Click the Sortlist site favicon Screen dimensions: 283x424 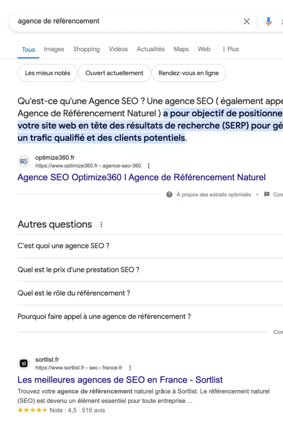[x=24, y=364]
